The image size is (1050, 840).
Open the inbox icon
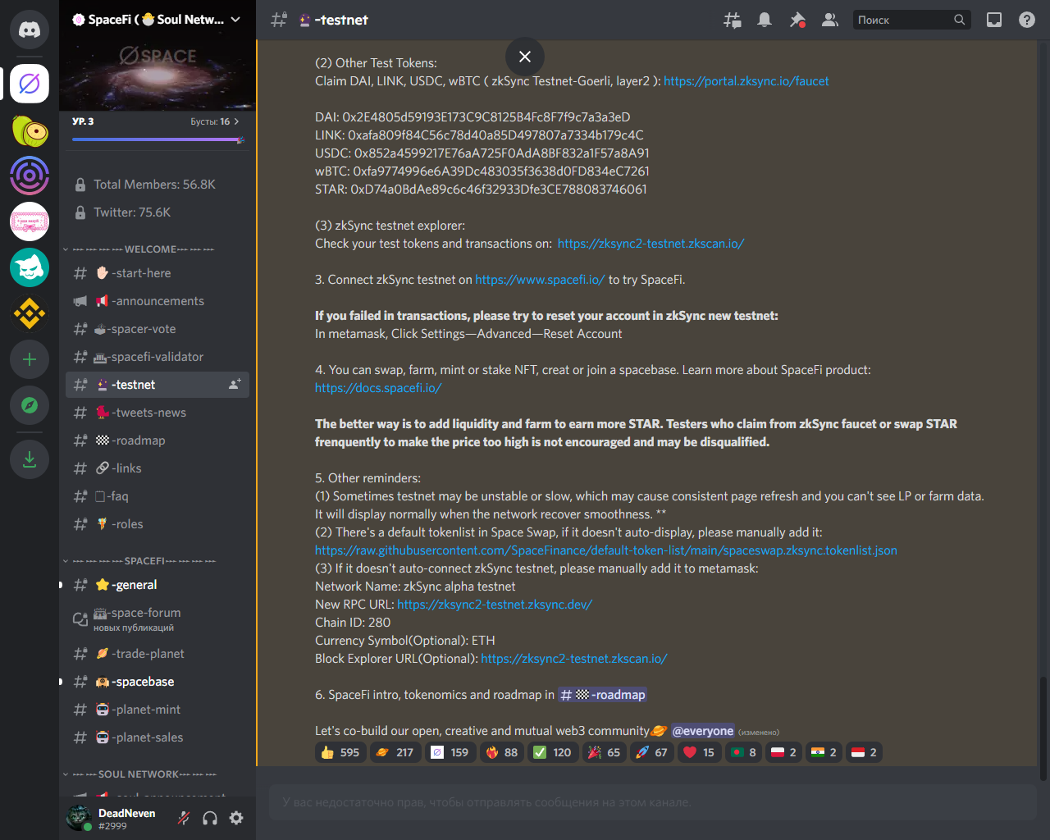point(994,20)
